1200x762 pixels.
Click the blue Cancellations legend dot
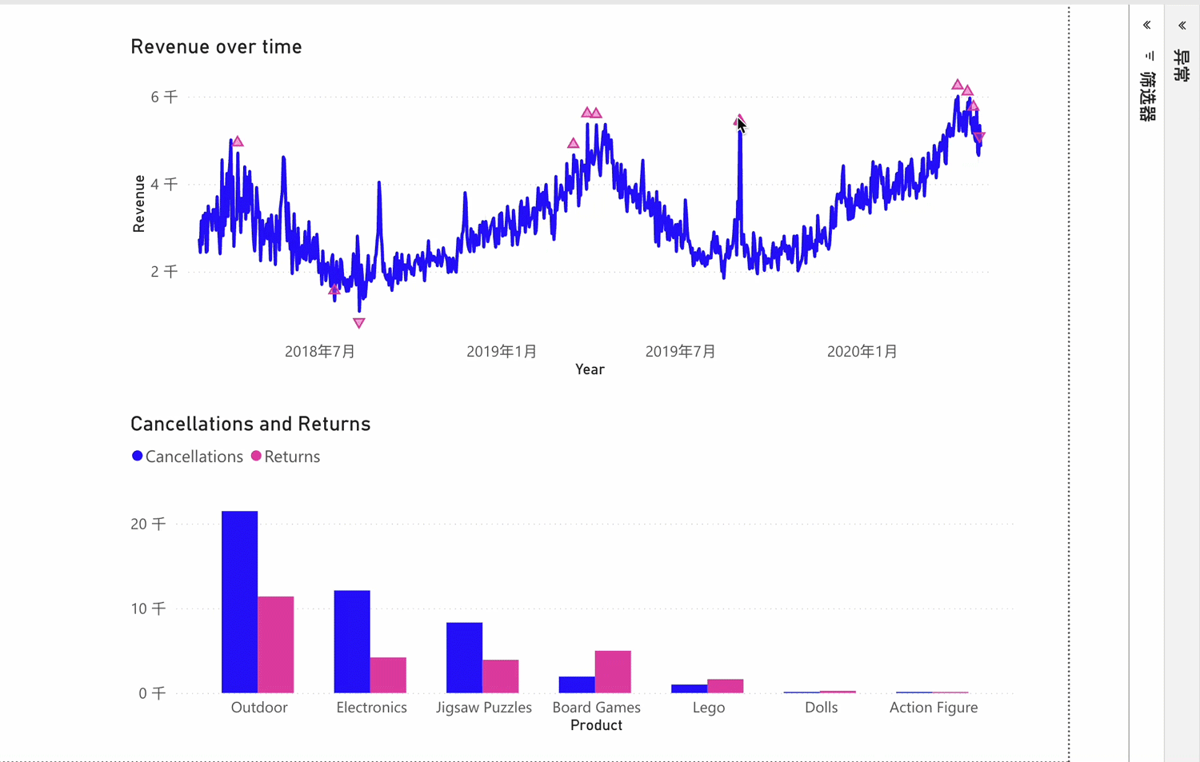tap(138, 456)
